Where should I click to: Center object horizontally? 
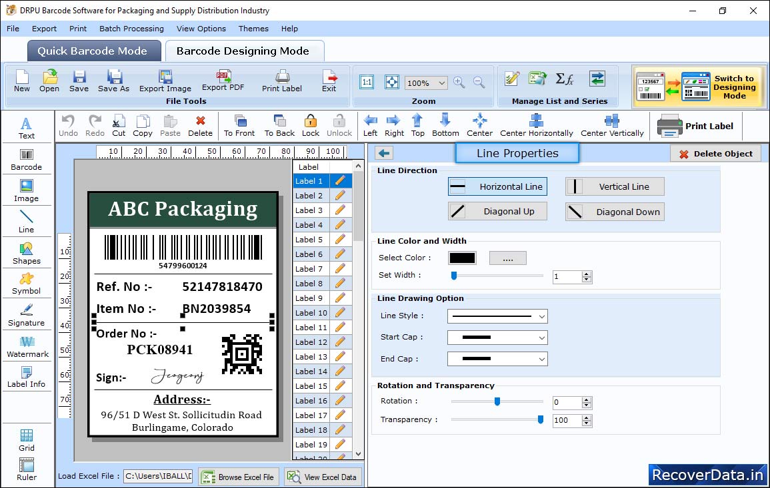coord(536,124)
